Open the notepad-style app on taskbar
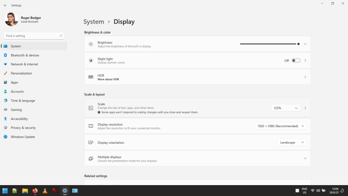Image resolution: width=348 pixels, height=196 pixels. tap(15, 191)
